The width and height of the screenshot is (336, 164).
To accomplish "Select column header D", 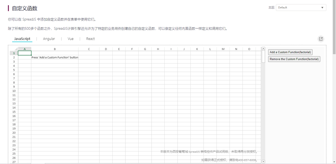I will pos(106,49).
